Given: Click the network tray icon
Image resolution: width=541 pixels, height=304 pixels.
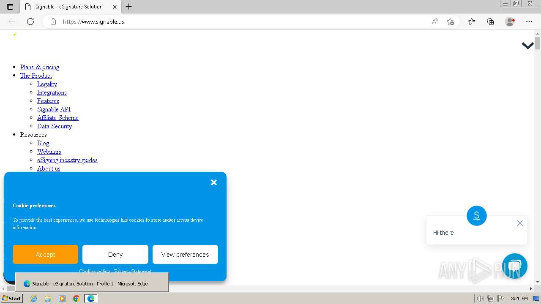Looking at the screenshot, I should click(490, 299).
